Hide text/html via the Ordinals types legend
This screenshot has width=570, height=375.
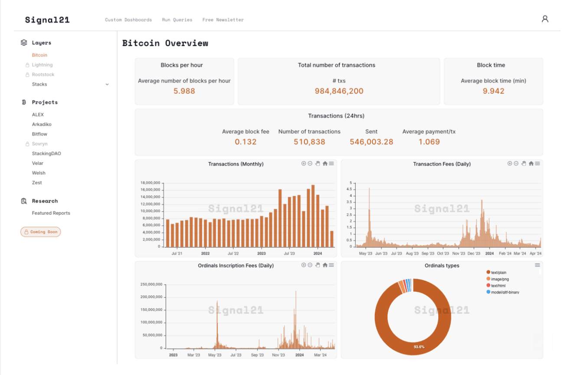click(498, 286)
